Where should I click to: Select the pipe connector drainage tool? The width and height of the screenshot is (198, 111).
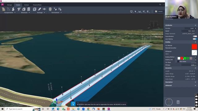click(x=44, y=9)
